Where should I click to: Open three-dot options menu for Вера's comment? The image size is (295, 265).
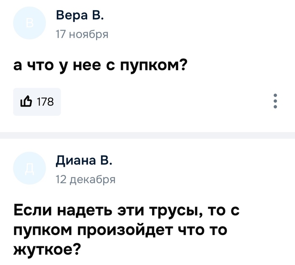click(x=275, y=101)
